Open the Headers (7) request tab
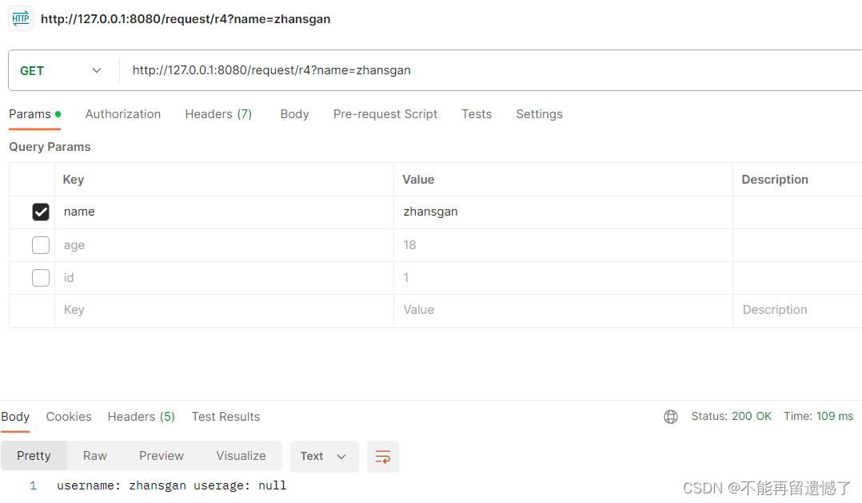The height and width of the screenshot is (503, 862). tap(218, 114)
